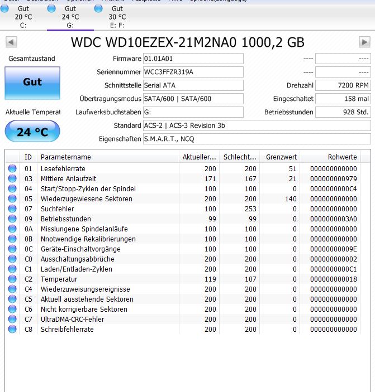Click the Gut health status button
The height and width of the screenshot is (392, 375).
click(x=32, y=83)
